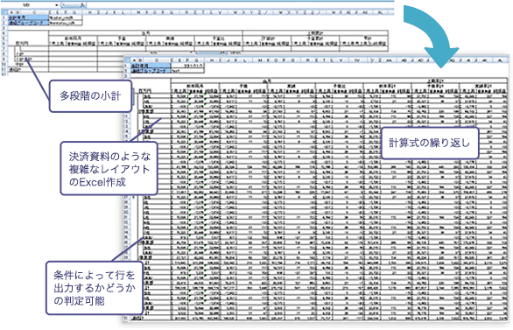Screen dimensions: 513x330
Task: Click the large blue curved arrow
Action: tap(432, 36)
